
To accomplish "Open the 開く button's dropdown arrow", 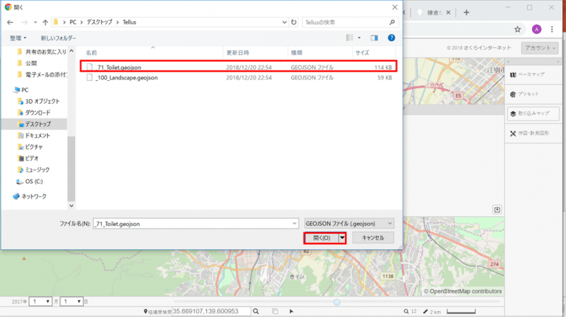I will tap(342, 238).
